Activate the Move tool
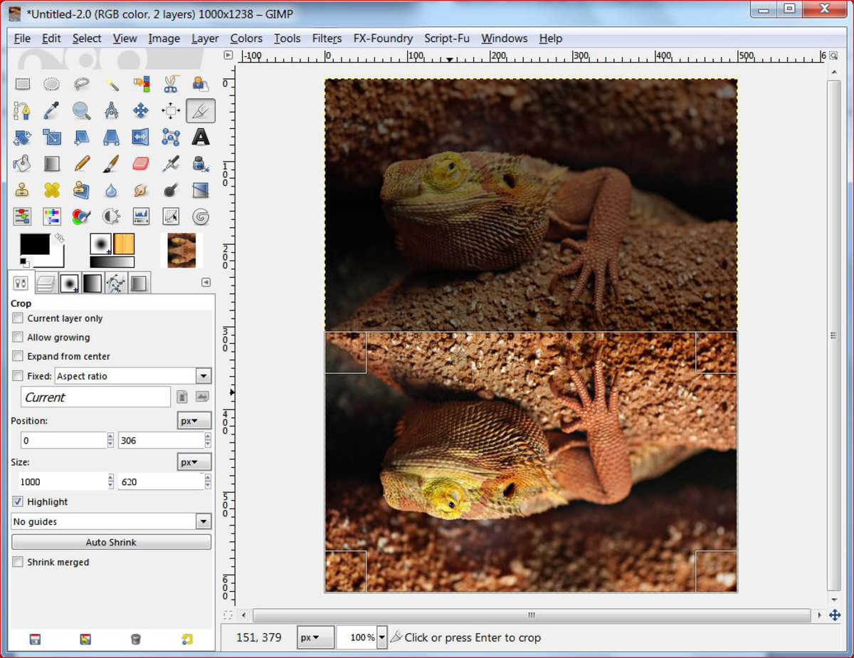854x658 pixels. 139,110
